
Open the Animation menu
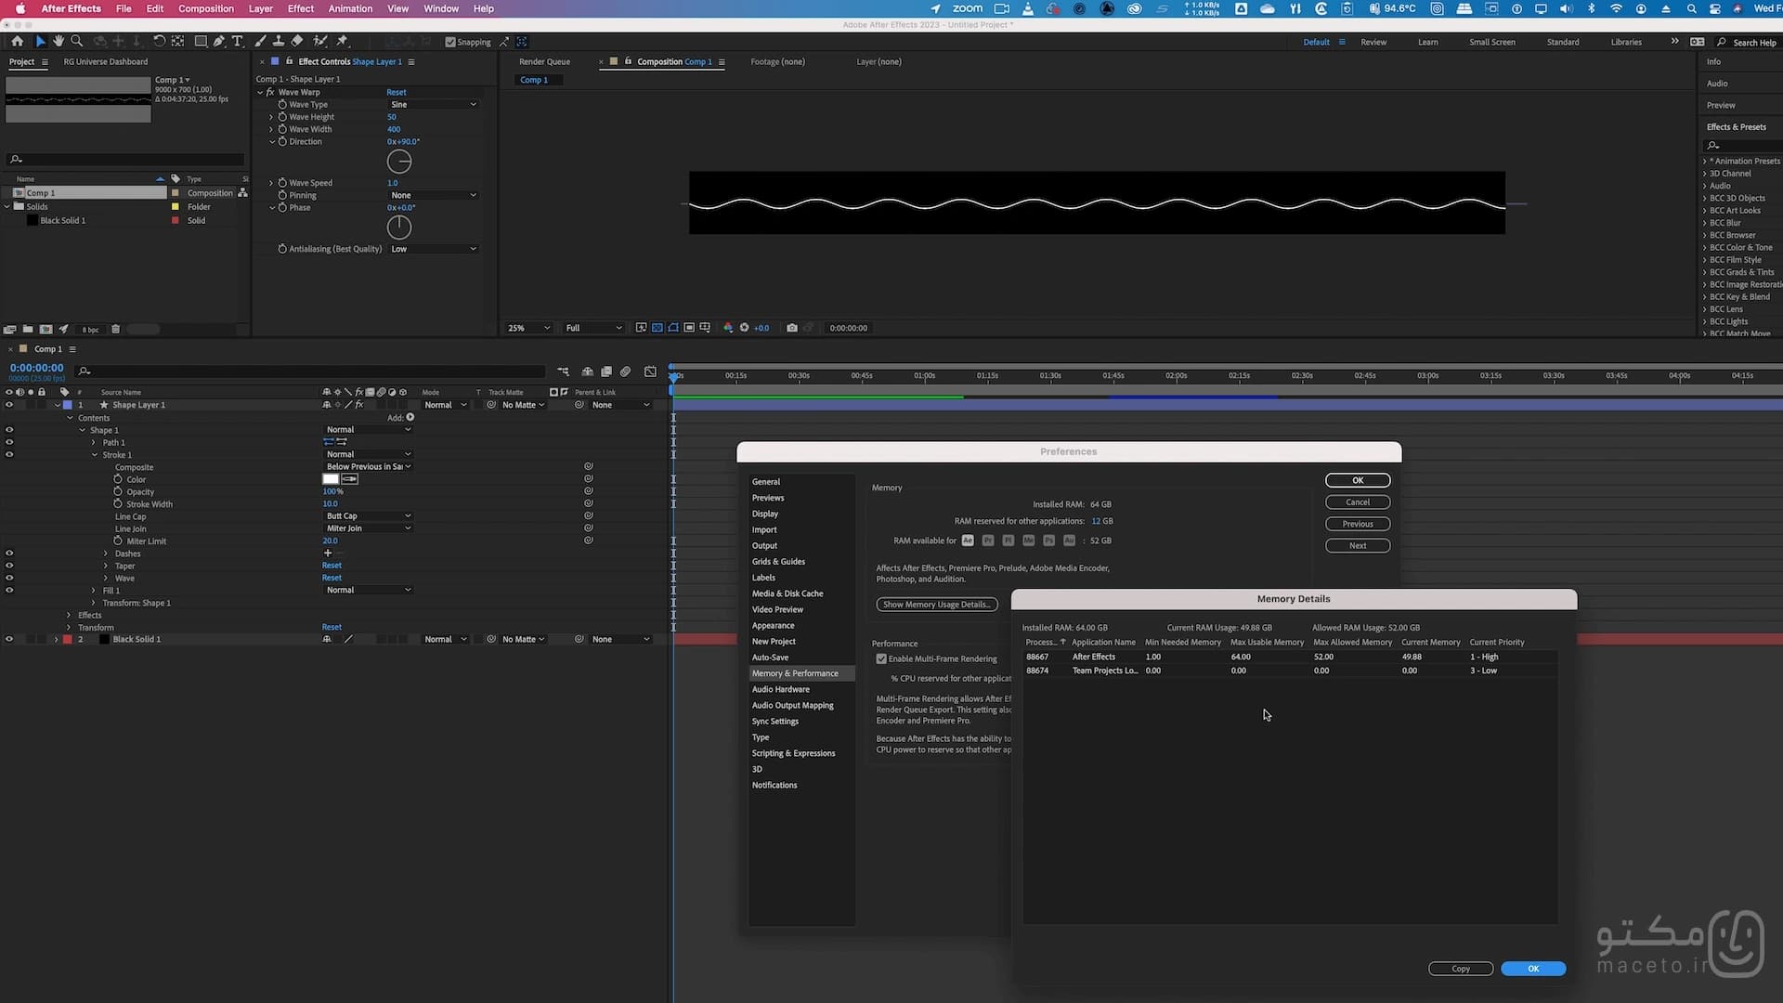point(350,8)
